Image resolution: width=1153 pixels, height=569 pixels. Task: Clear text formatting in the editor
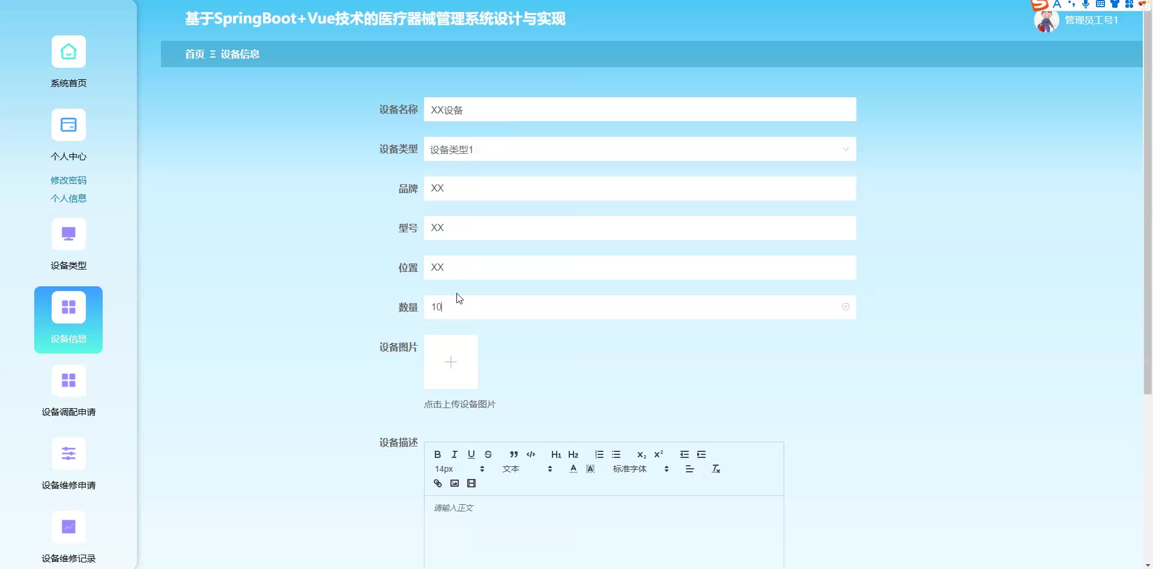click(716, 469)
